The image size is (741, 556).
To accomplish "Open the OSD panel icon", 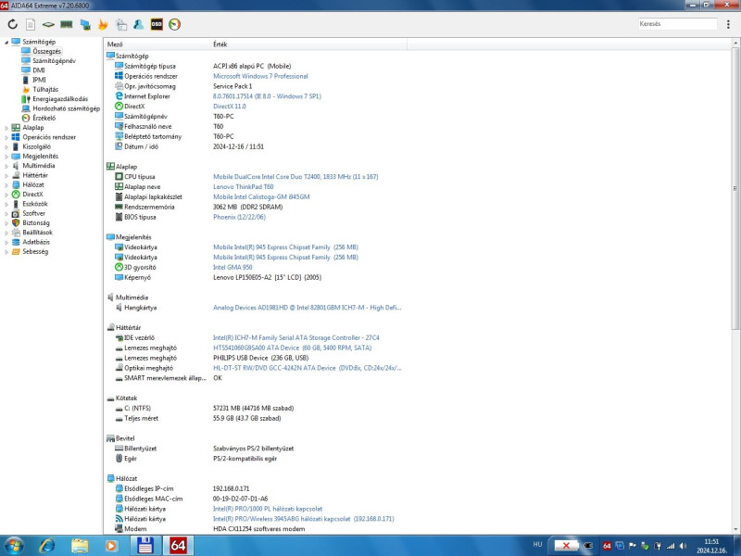I will [x=157, y=24].
